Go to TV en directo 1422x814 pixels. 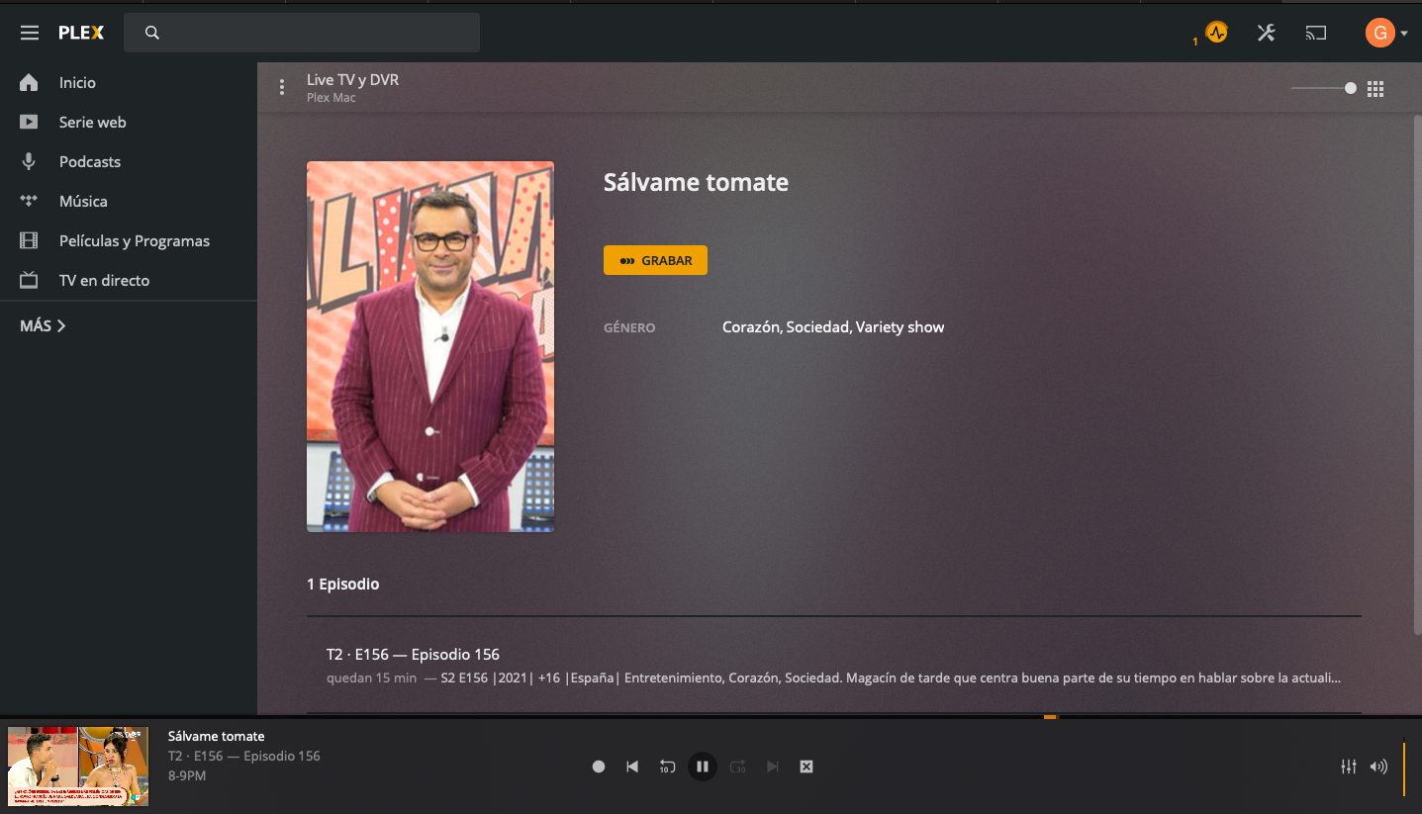(104, 281)
